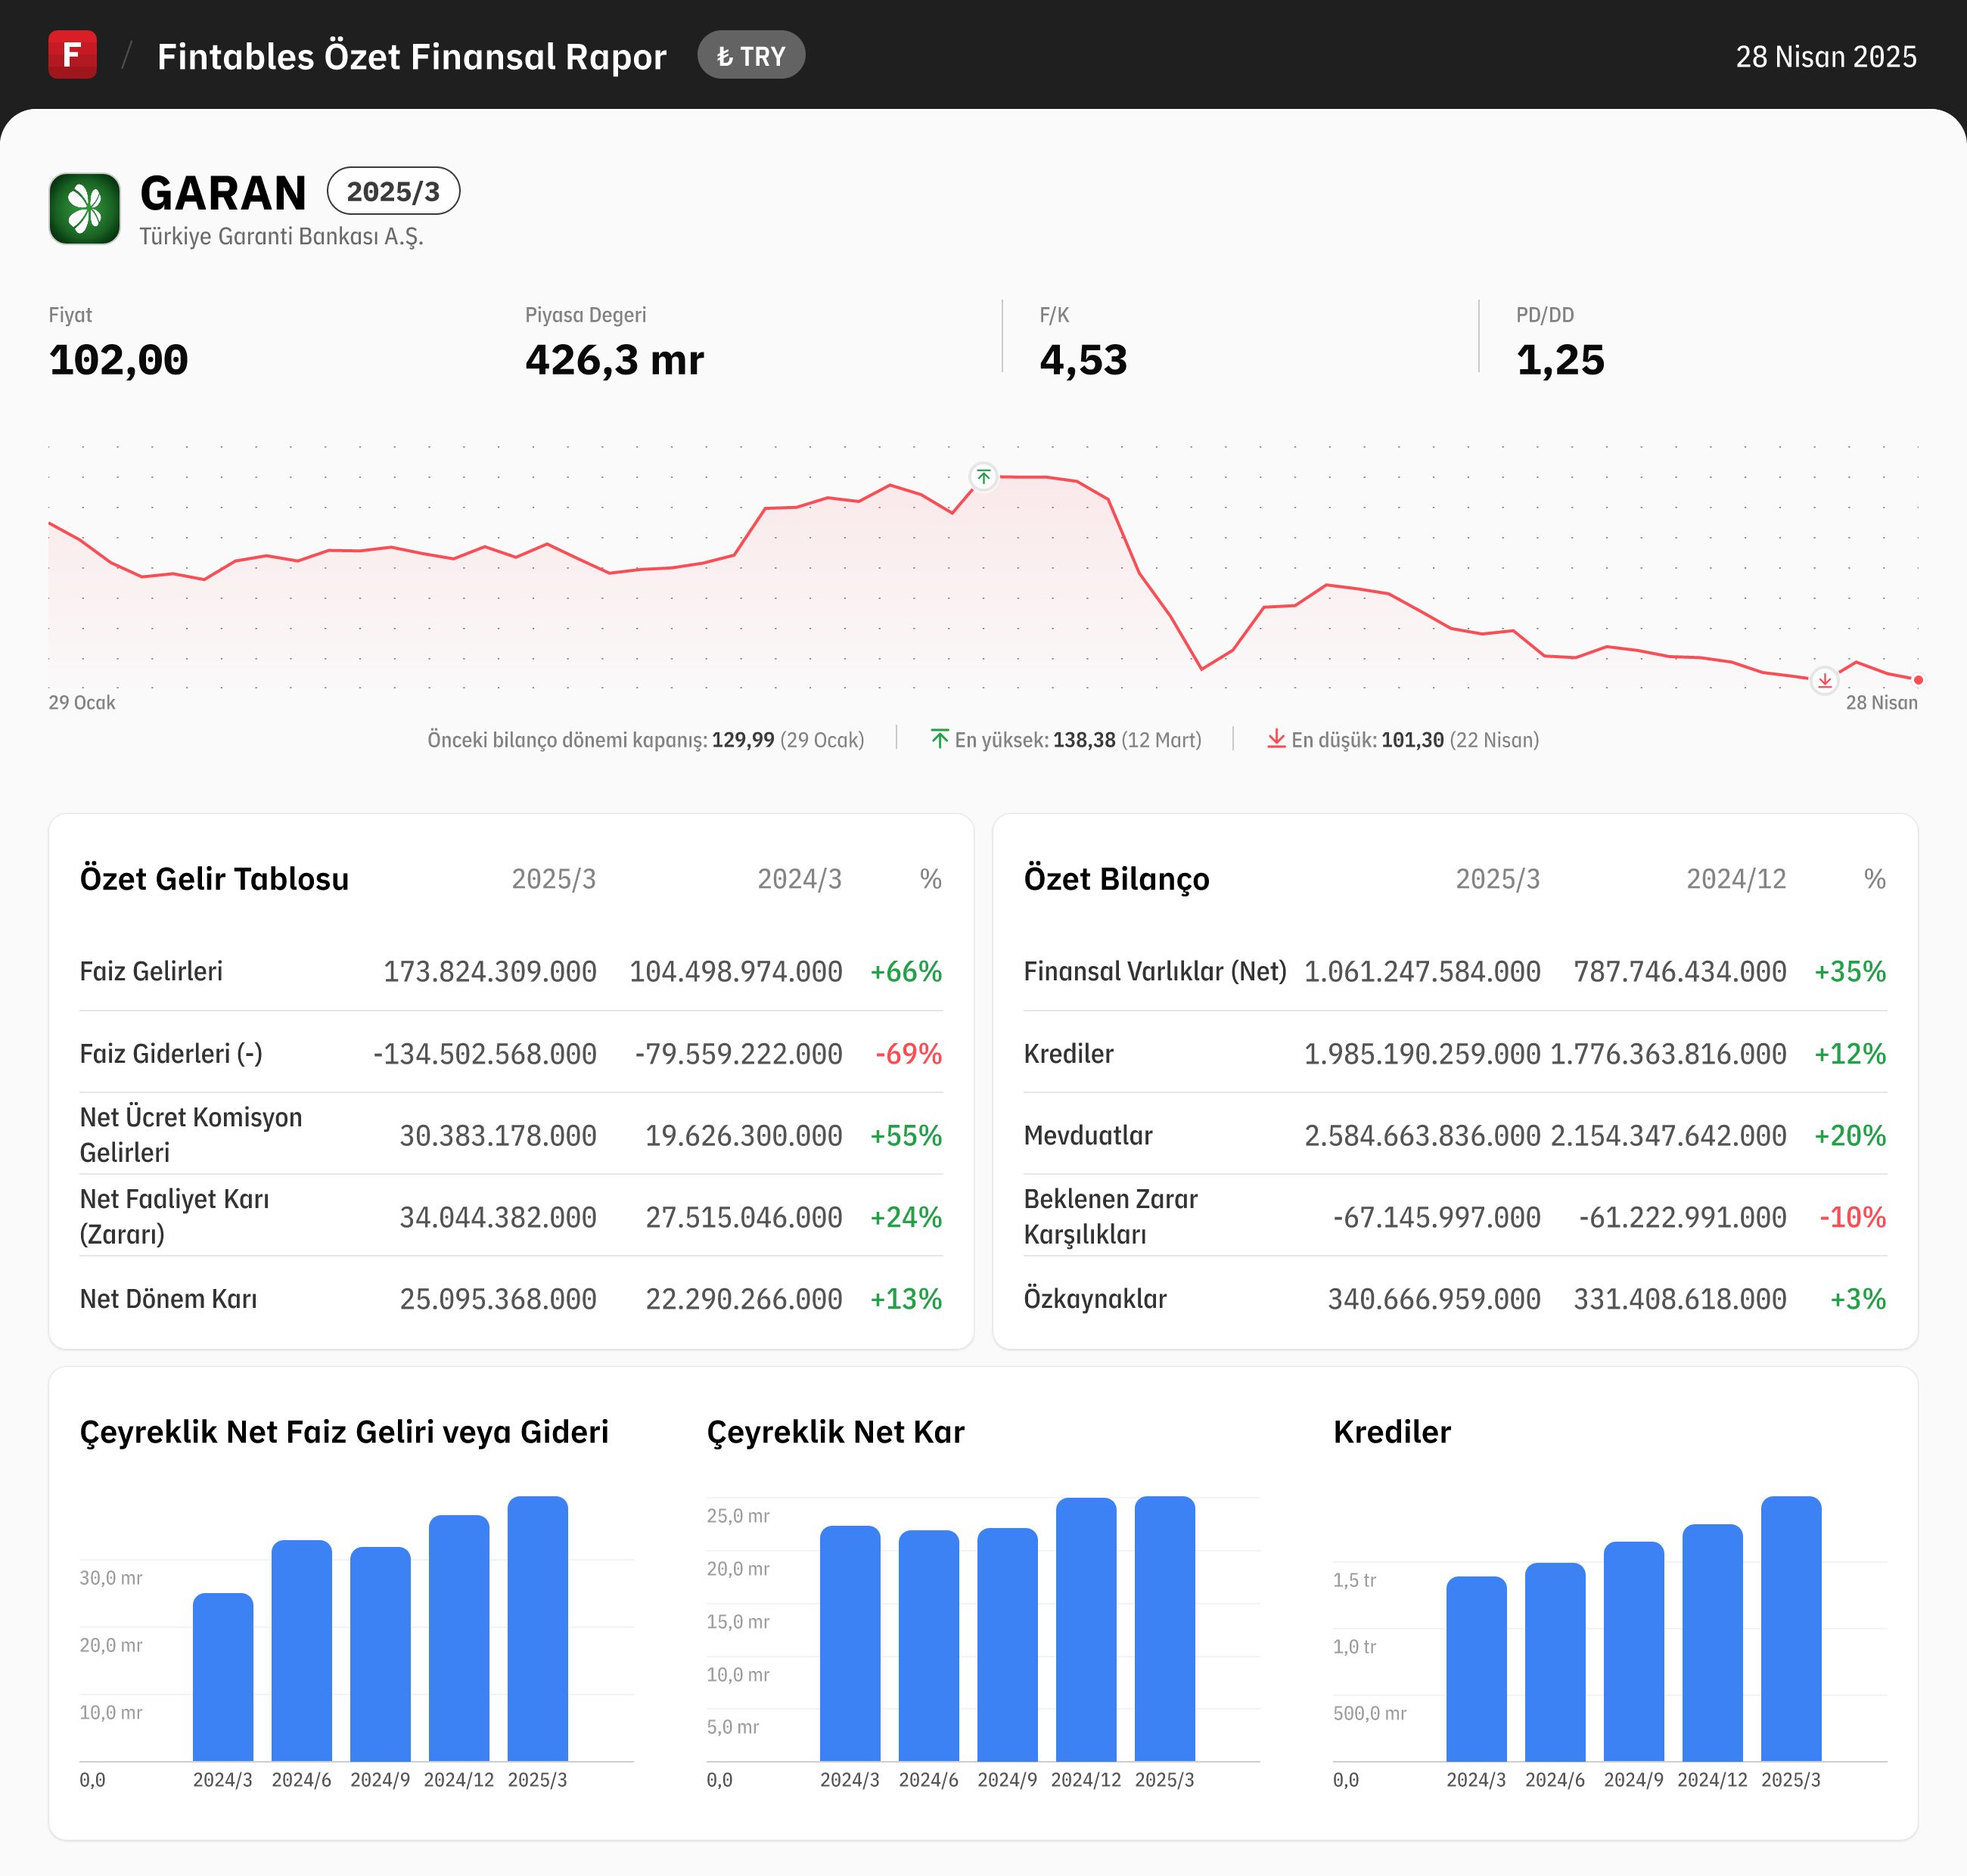Screen dimensions: 1967x1876
Task: Click the +35% change for Finansal Varlıklar
Action: point(1850,971)
